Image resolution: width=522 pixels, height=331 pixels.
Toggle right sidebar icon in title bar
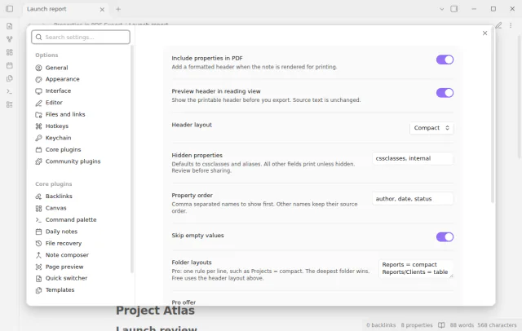pyautogui.click(x=454, y=9)
